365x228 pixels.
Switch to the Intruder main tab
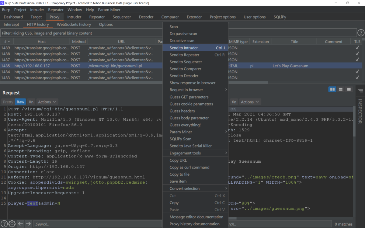click(74, 17)
